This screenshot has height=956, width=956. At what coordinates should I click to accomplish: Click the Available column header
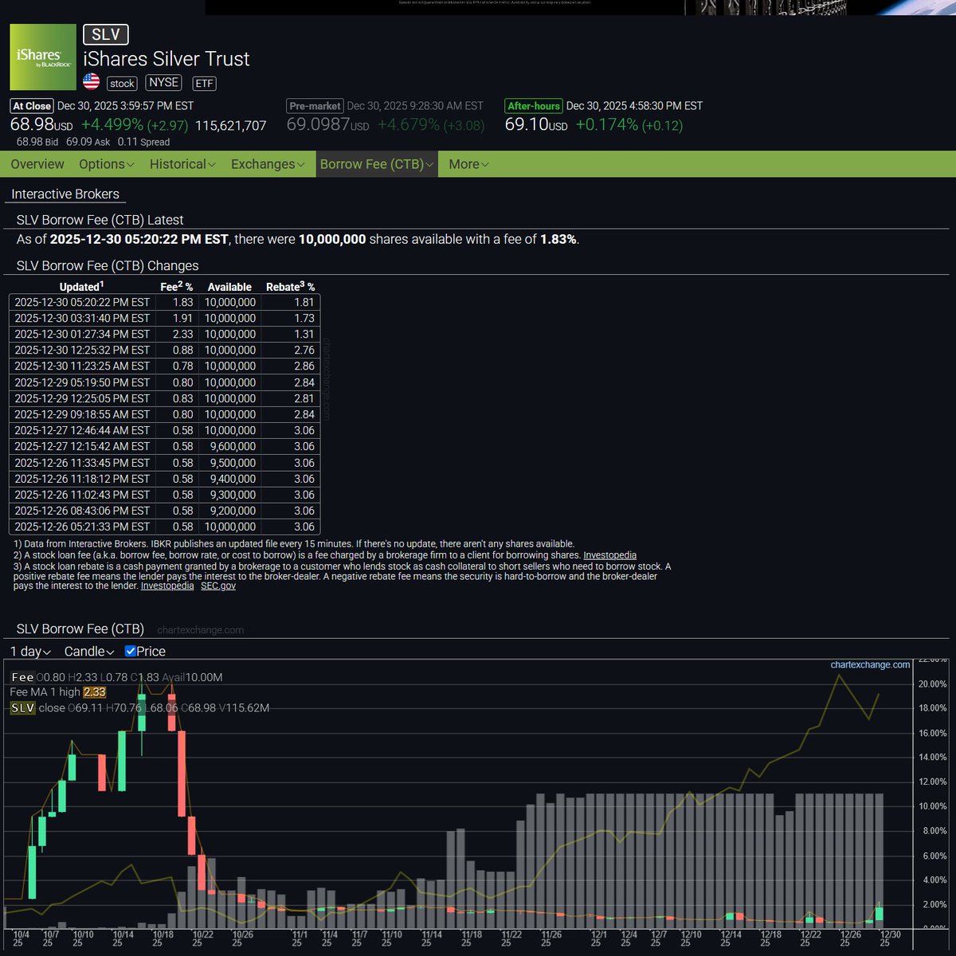click(229, 287)
